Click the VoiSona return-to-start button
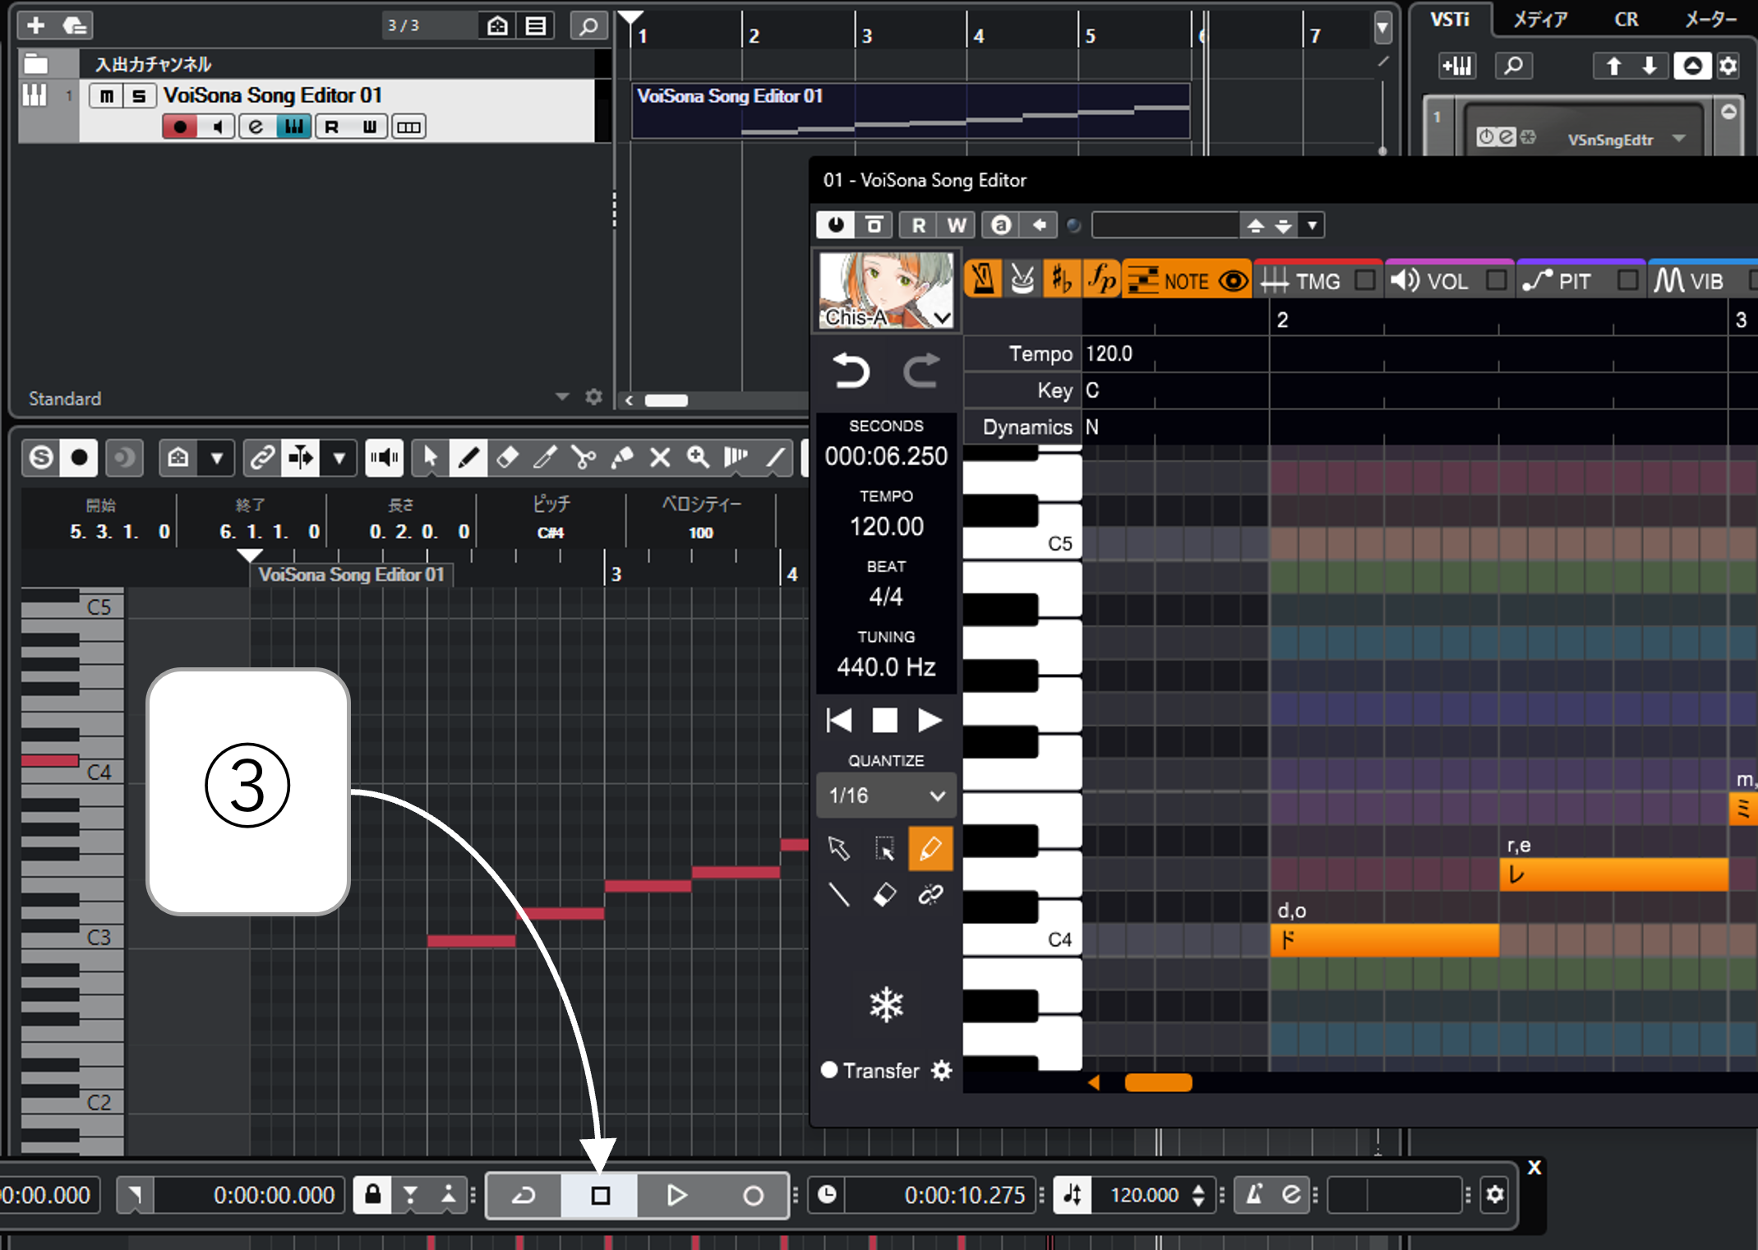Screen dimensions: 1758x1250 (x=839, y=720)
